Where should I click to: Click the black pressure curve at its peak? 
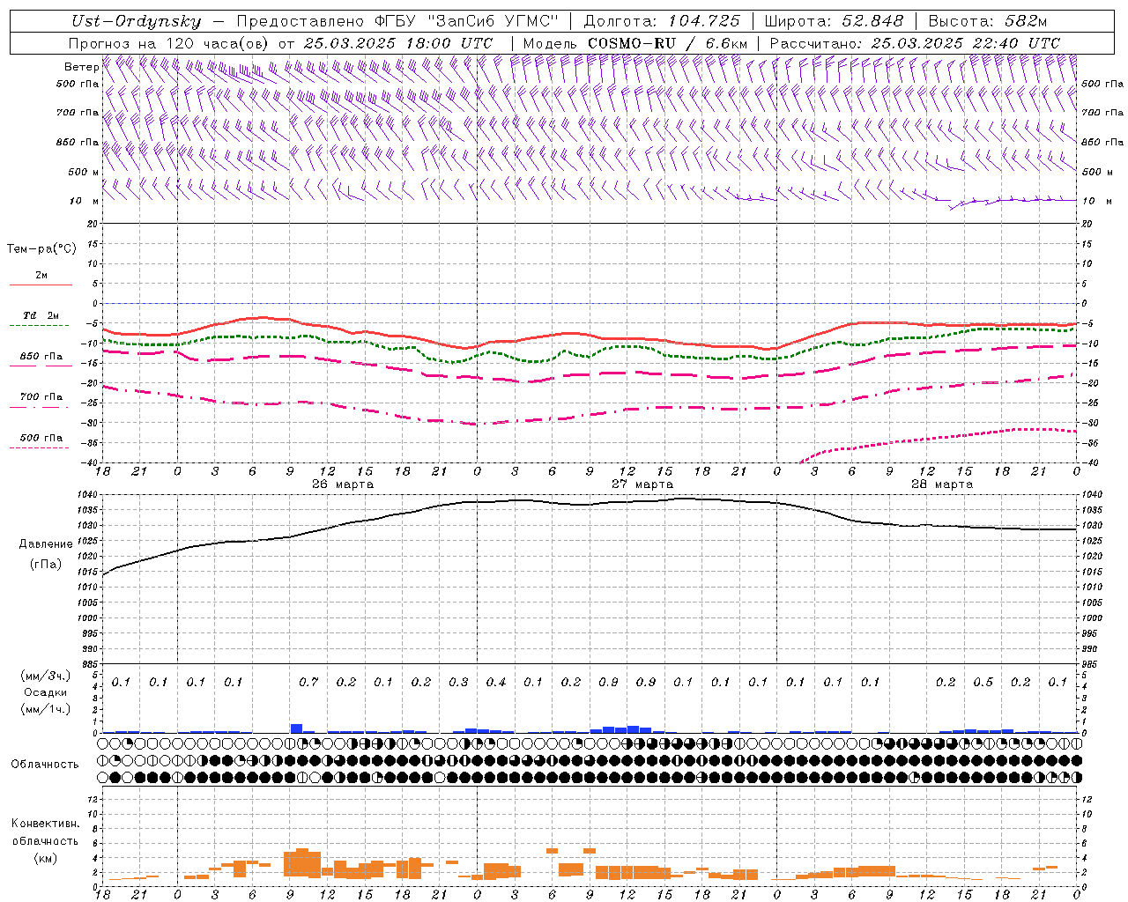683,499
